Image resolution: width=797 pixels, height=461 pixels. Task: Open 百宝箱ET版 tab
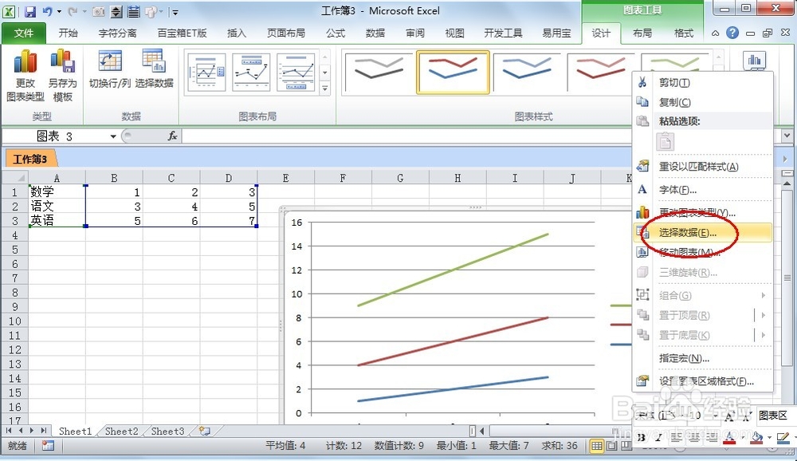coord(182,33)
